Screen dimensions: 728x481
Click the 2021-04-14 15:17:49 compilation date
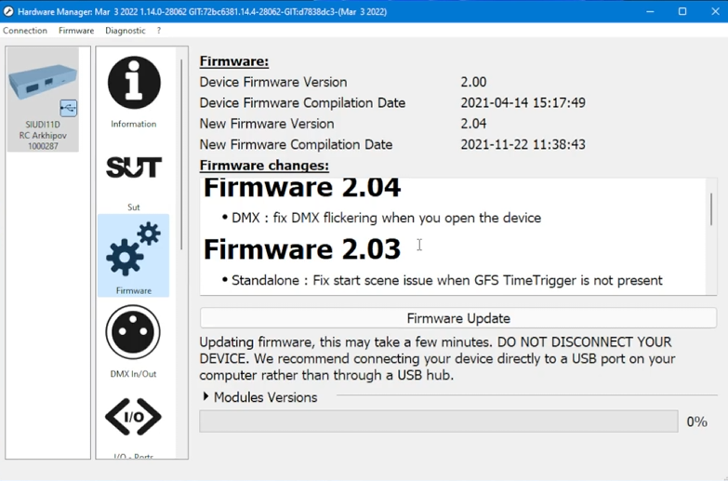[523, 102]
